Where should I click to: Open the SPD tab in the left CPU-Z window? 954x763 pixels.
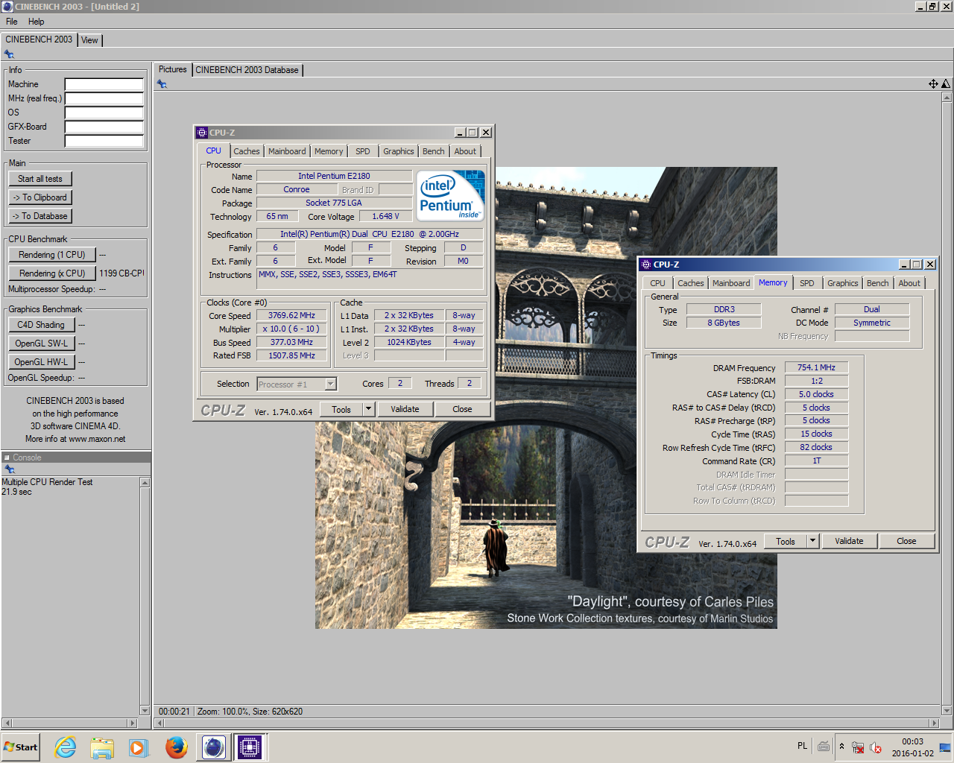pos(363,151)
